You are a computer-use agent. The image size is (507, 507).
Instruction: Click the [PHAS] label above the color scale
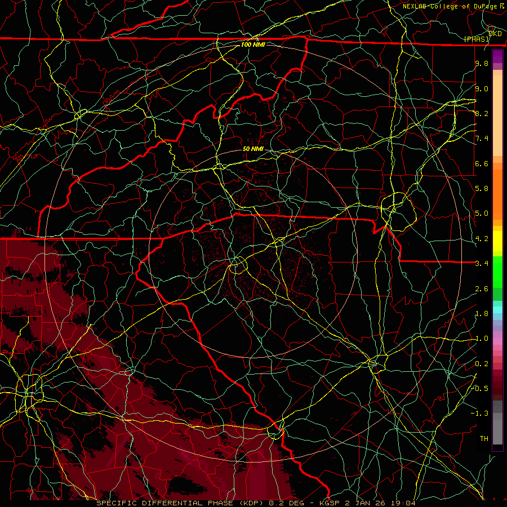[x=476, y=39]
